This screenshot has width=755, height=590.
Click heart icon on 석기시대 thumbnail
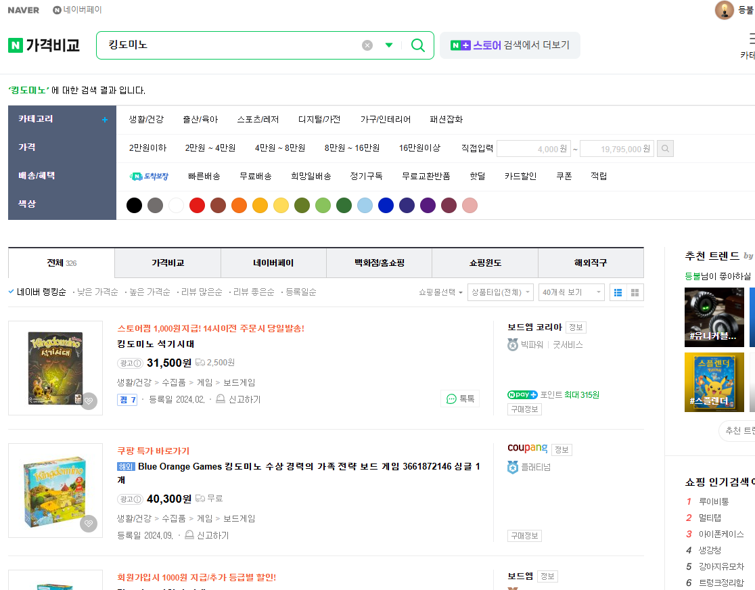pyautogui.click(x=89, y=401)
